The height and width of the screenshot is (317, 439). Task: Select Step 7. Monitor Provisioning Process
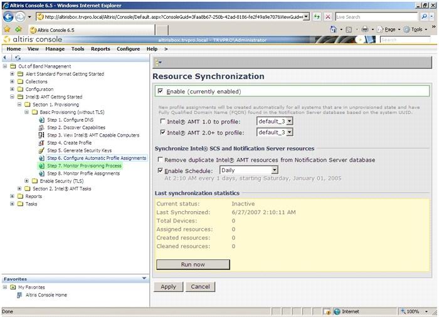pos(84,166)
